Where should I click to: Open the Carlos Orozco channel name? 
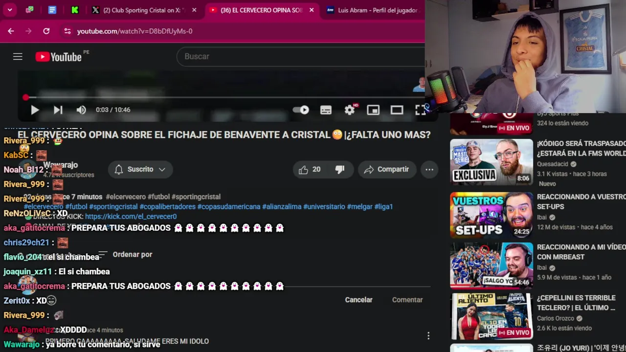tap(556, 318)
